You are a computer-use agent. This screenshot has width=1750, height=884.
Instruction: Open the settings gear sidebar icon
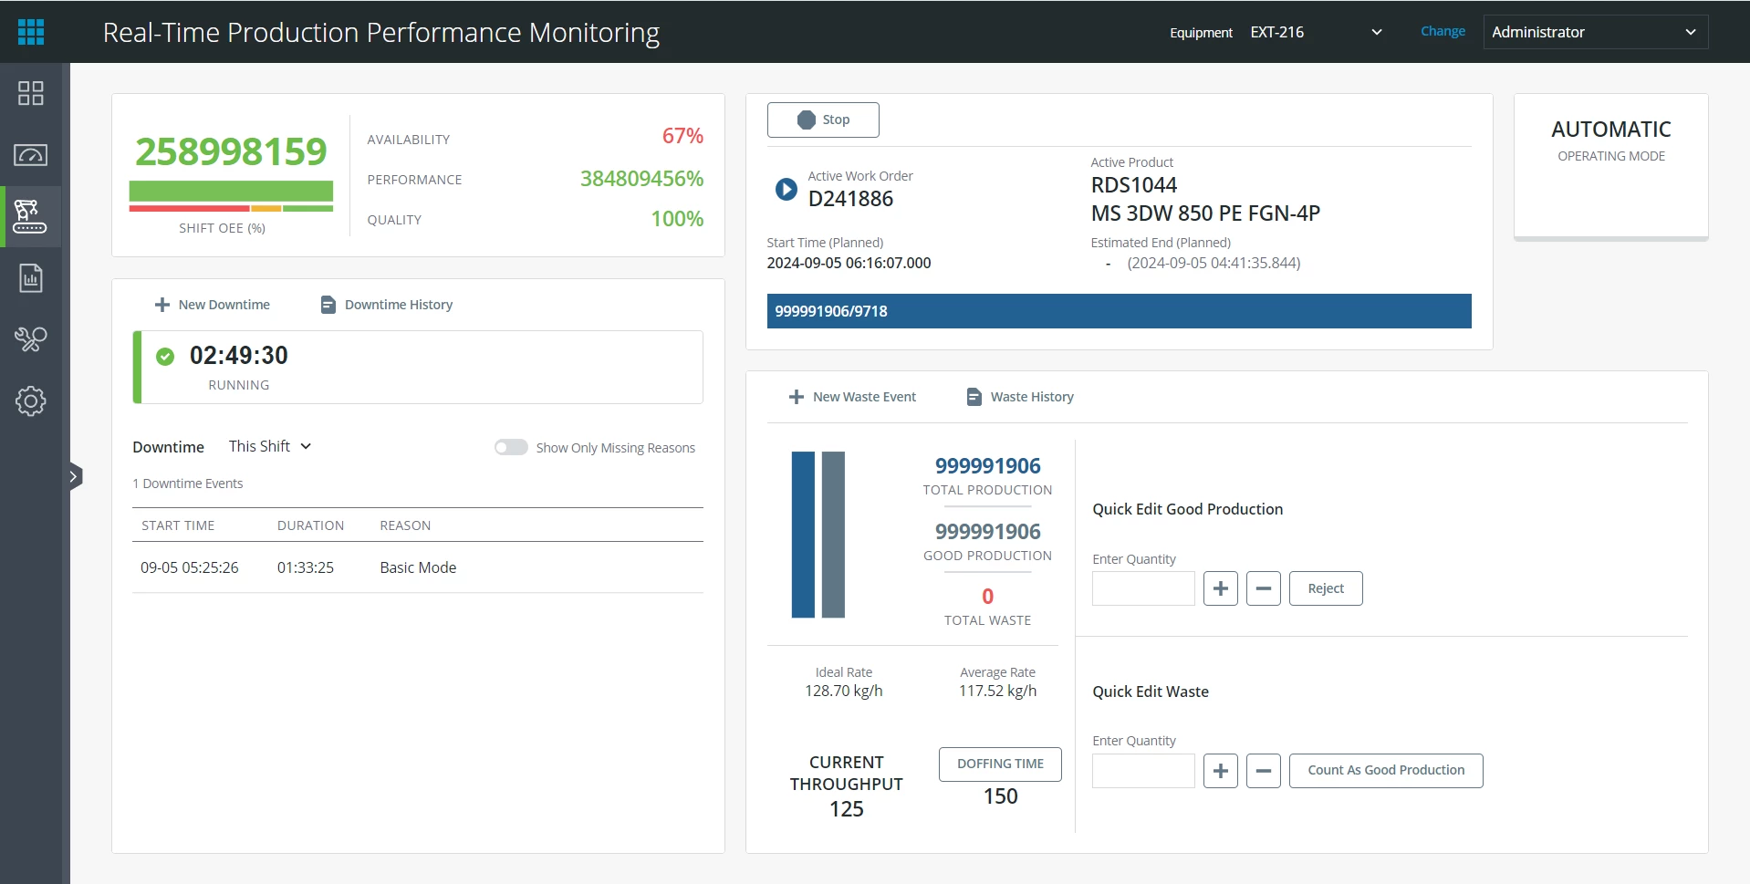click(31, 400)
